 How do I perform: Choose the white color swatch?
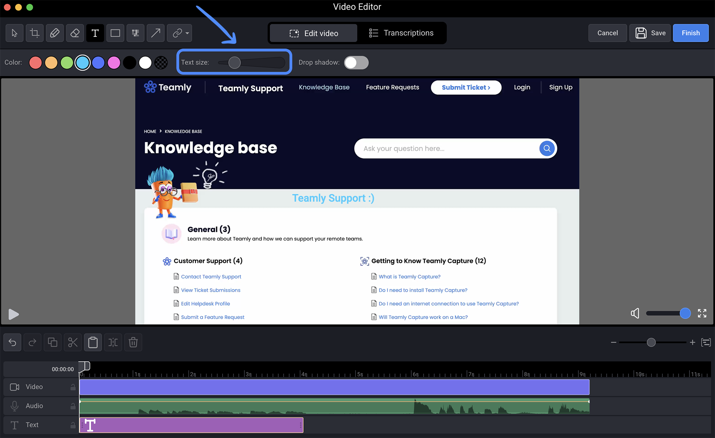coord(145,63)
